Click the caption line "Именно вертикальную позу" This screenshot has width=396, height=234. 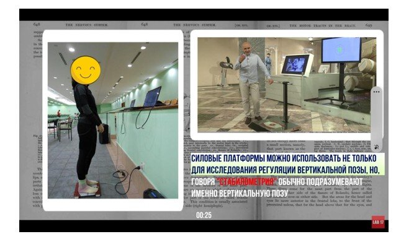pos(240,193)
